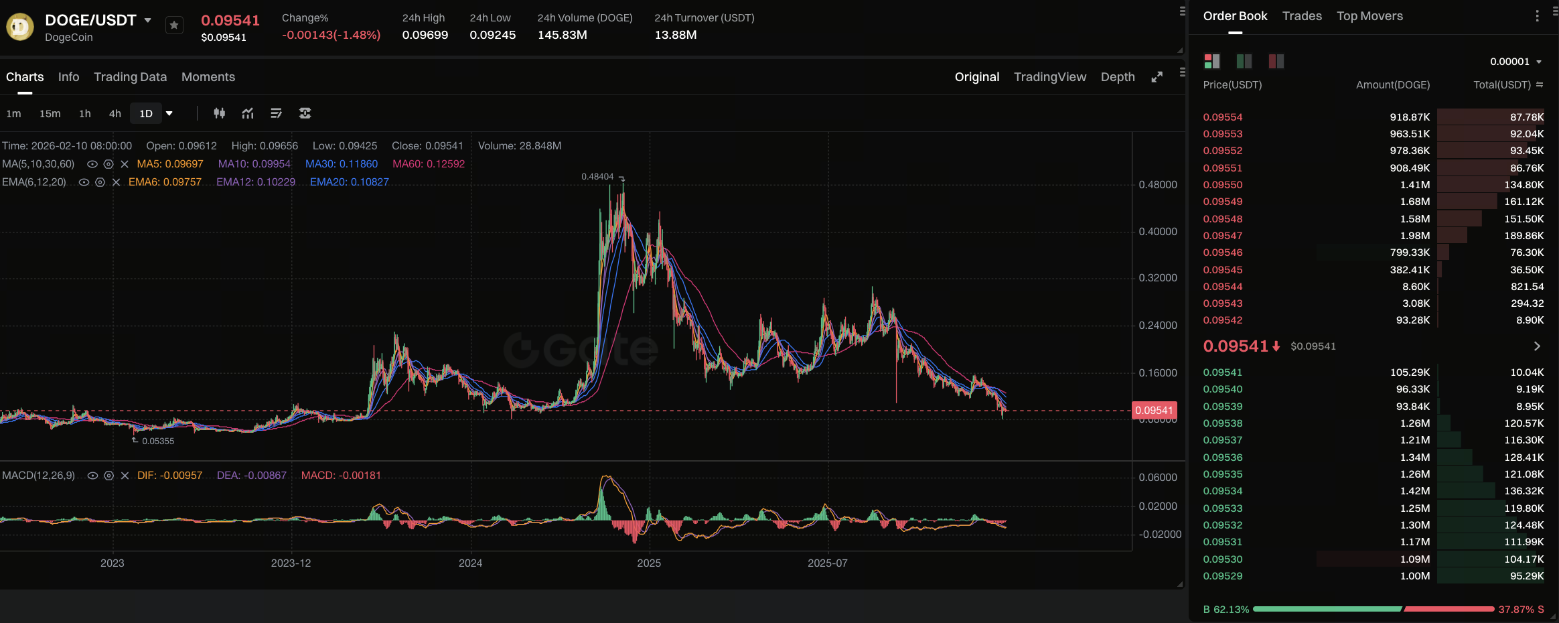Star DOGE/USDT as a favorite

(x=173, y=24)
